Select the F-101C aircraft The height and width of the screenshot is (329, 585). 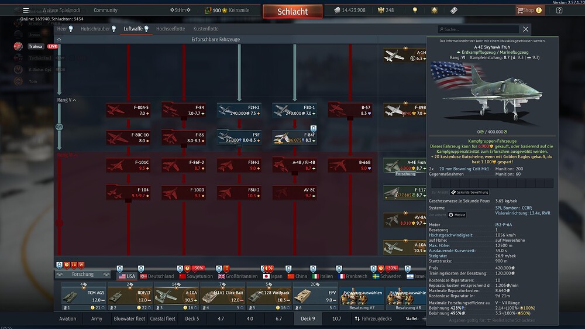click(x=128, y=166)
